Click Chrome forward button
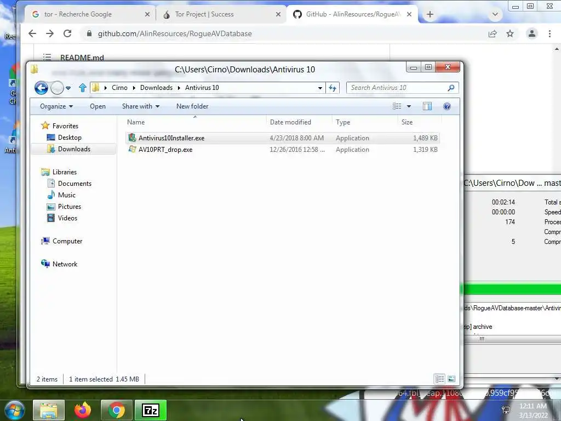The width and height of the screenshot is (561, 421). [50, 33]
